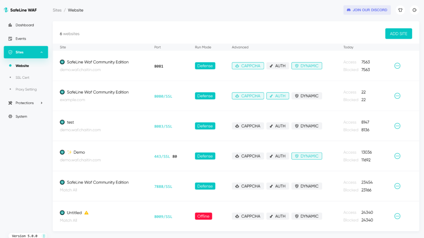Open more options for the test site

(x=397, y=126)
